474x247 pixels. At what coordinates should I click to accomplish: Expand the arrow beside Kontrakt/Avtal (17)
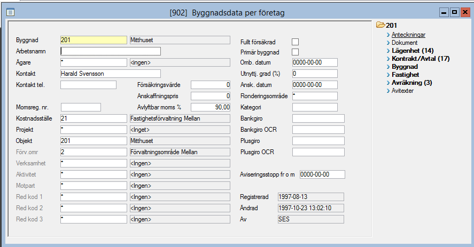(388, 59)
